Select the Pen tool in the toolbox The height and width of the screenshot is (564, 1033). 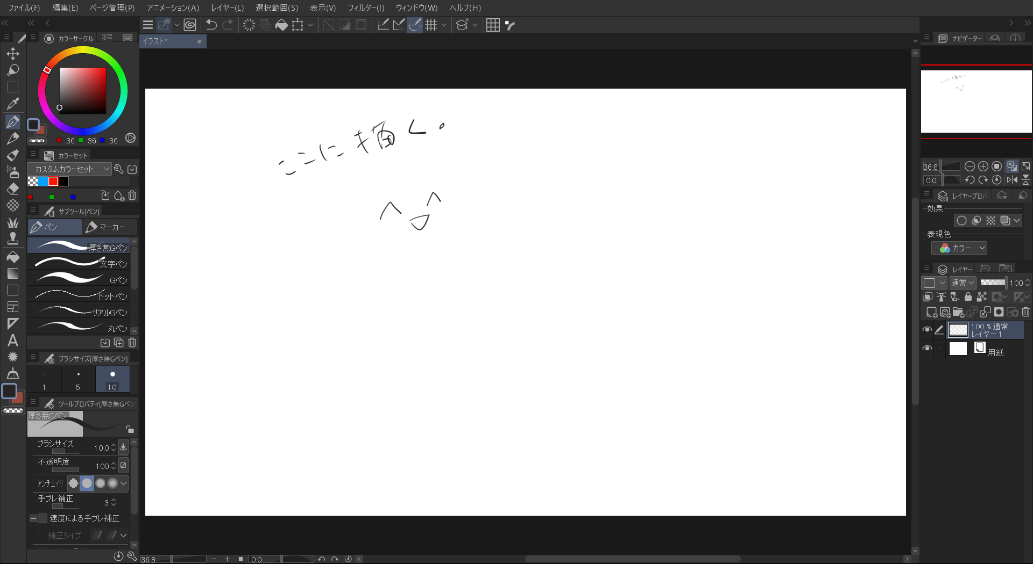click(13, 122)
